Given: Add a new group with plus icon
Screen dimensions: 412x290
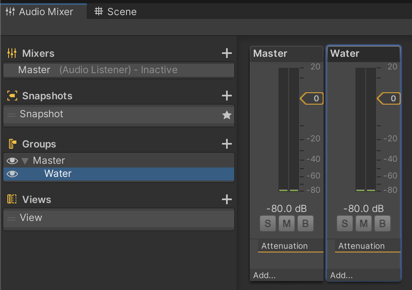Looking at the screenshot, I should tap(226, 144).
